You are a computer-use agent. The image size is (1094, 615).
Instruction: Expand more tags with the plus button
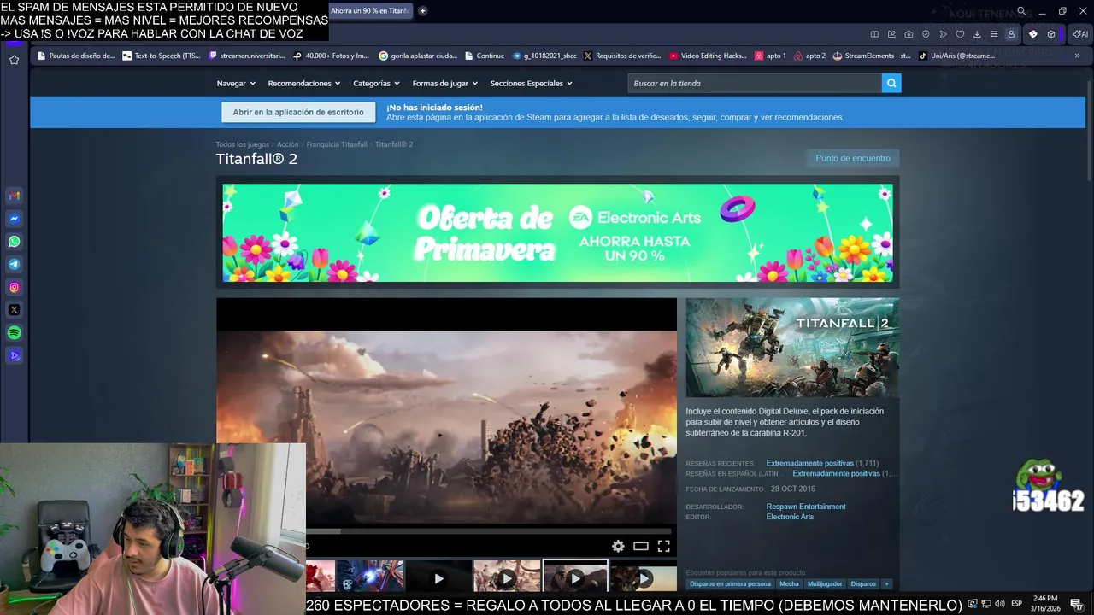(x=886, y=584)
